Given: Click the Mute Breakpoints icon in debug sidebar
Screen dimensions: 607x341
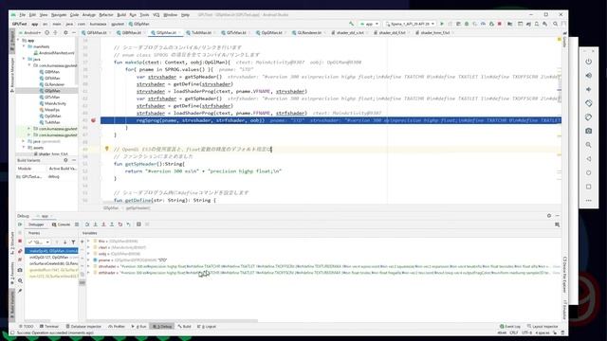Looking at the screenshot, I should 20,260.
